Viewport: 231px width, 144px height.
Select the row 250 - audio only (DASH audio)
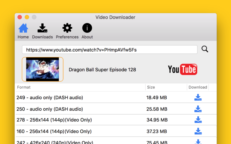pyautogui.click(x=116, y=109)
